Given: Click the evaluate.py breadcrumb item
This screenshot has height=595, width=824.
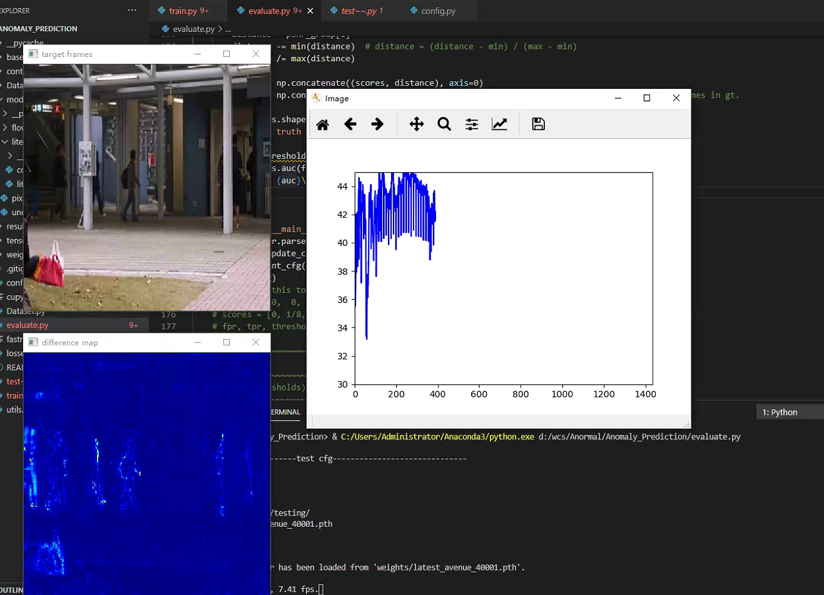Looking at the screenshot, I should [x=194, y=29].
